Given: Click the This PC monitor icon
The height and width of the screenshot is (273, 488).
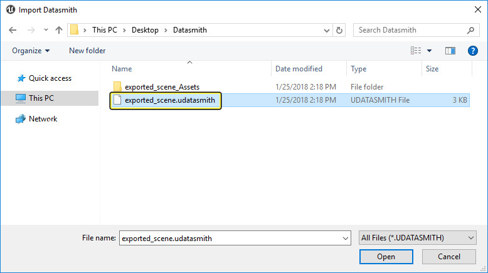Looking at the screenshot, I should 21,98.
